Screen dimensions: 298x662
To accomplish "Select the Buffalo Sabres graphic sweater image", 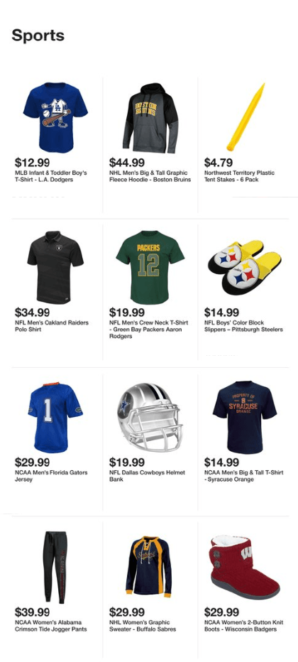I will click(149, 567).
